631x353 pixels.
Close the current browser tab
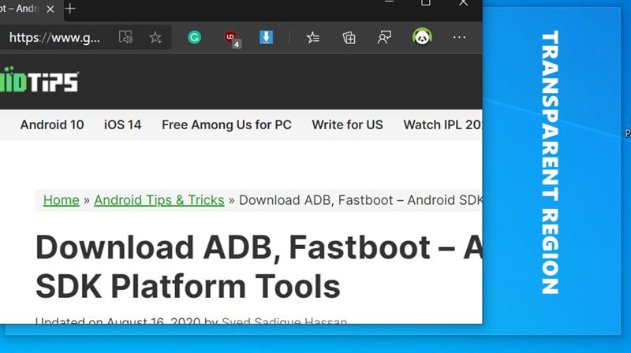pos(50,9)
